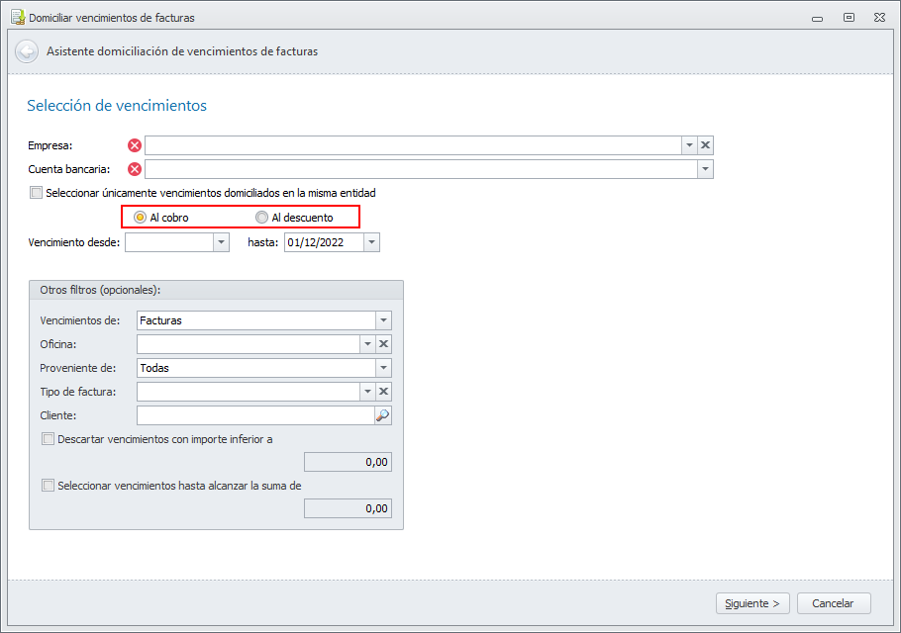Open the Empresa dropdown list
This screenshot has width=901, height=633.
689,145
